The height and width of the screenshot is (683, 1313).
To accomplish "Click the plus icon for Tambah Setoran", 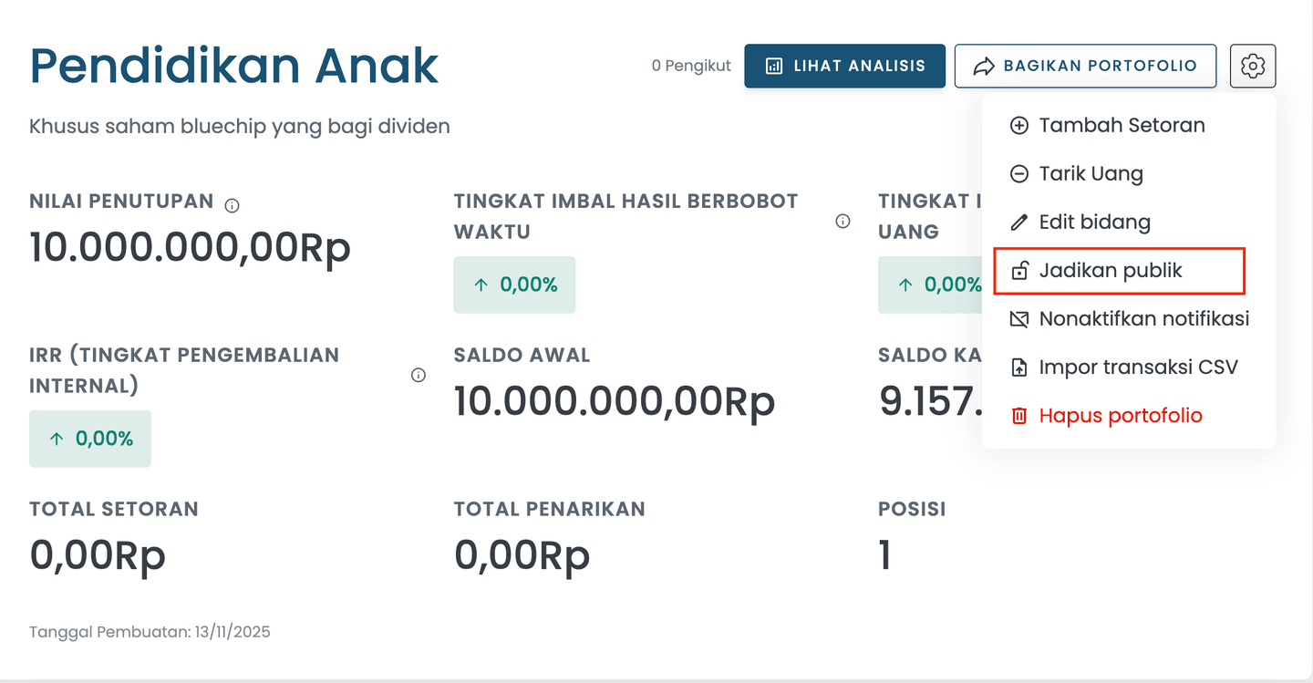I will 1019,126.
